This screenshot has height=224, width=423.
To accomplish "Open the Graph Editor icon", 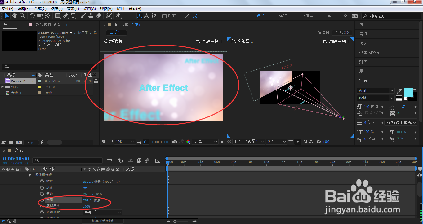I will click(158, 160).
